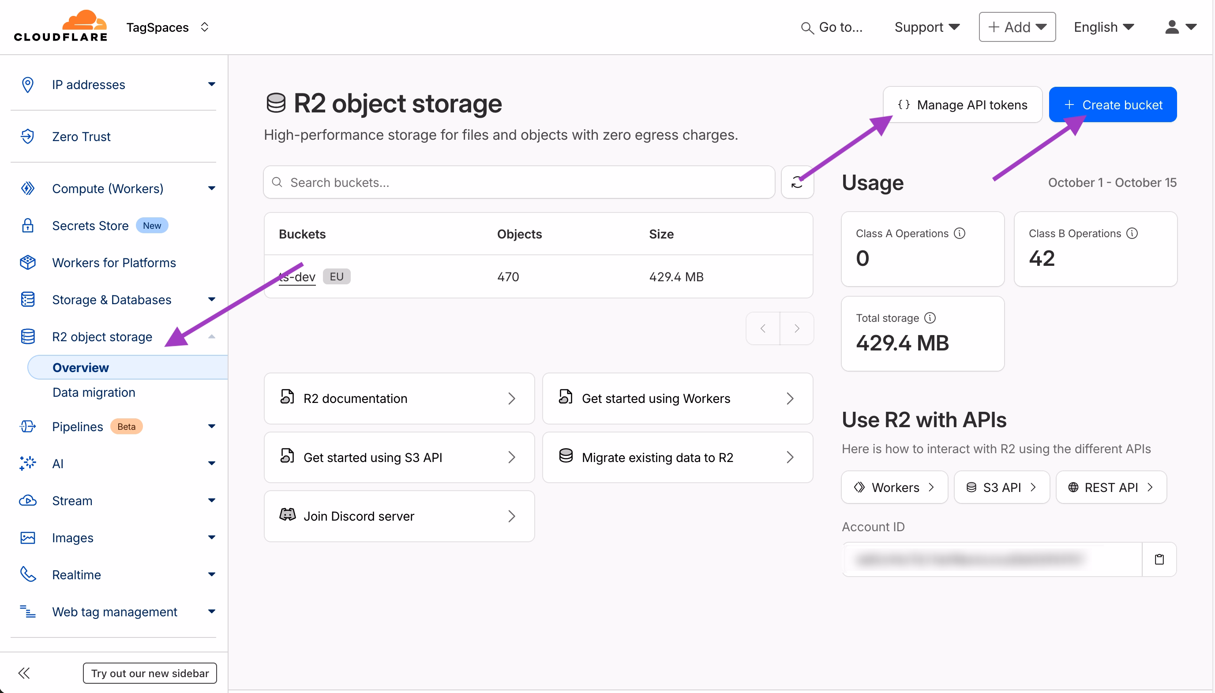Collapse the R2 object storage section

point(211,337)
